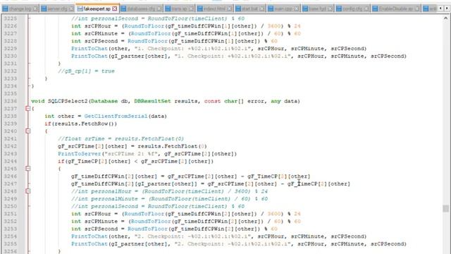This screenshot has height=254, width=451.
Task: Close the fakeexpert.sp tab with red X
Action: point(114,8)
